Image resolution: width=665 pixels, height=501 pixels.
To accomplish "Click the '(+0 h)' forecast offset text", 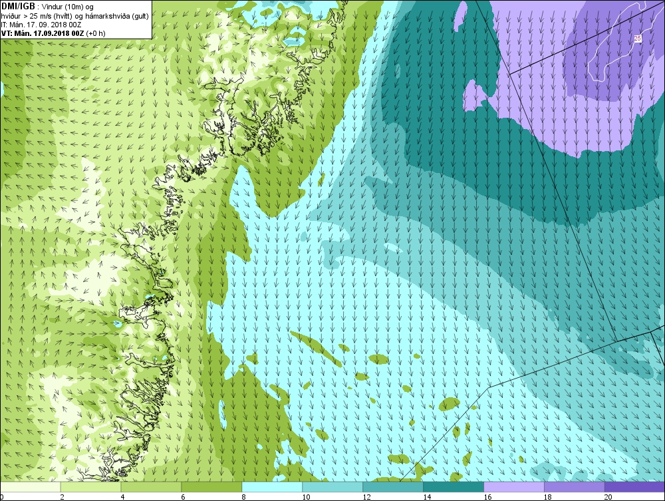I will [95, 33].
